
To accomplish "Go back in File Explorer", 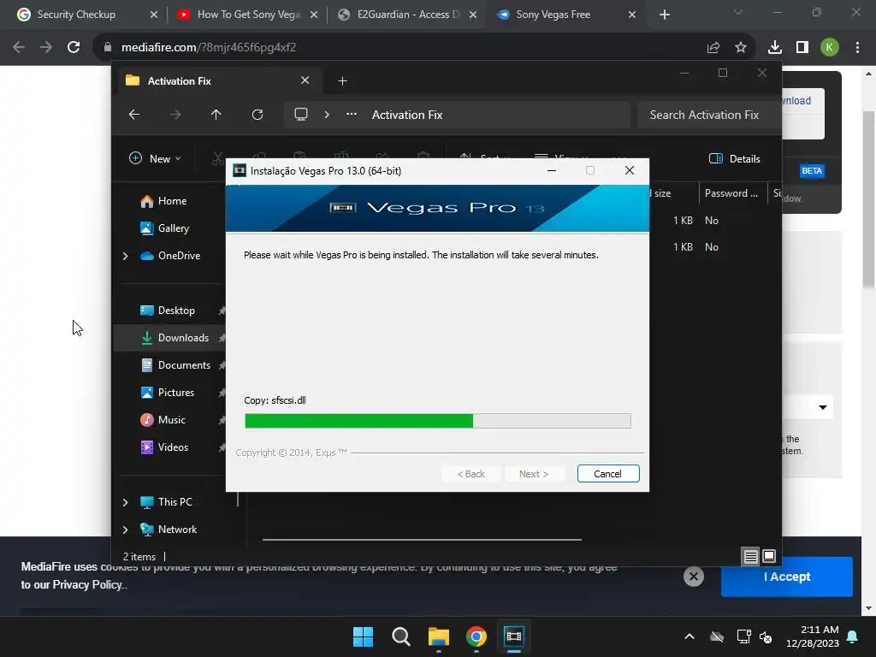I will [134, 115].
